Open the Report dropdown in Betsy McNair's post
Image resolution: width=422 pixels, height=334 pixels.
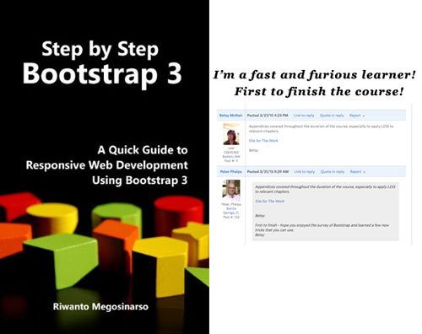(x=357, y=116)
